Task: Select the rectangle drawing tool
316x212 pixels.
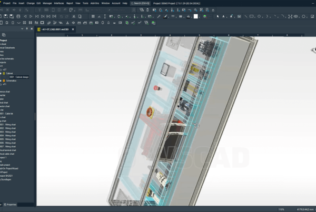Action: pyautogui.click(x=252, y=16)
